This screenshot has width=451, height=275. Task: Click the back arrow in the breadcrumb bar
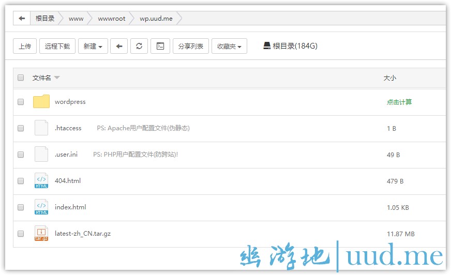coord(22,19)
